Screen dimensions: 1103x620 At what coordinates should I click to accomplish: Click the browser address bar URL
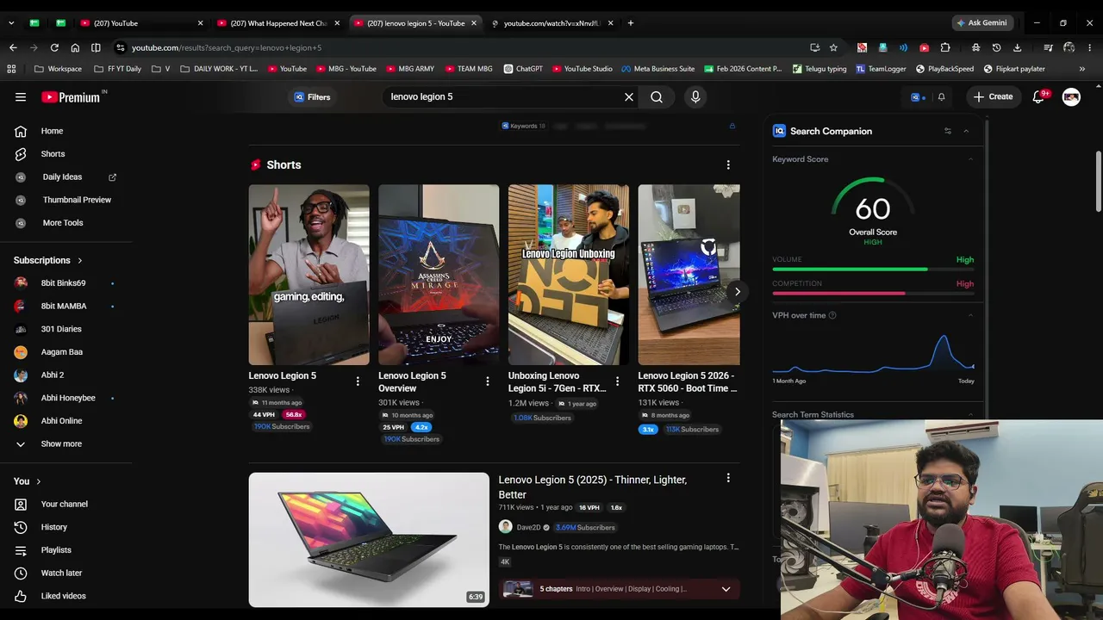click(x=227, y=48)
